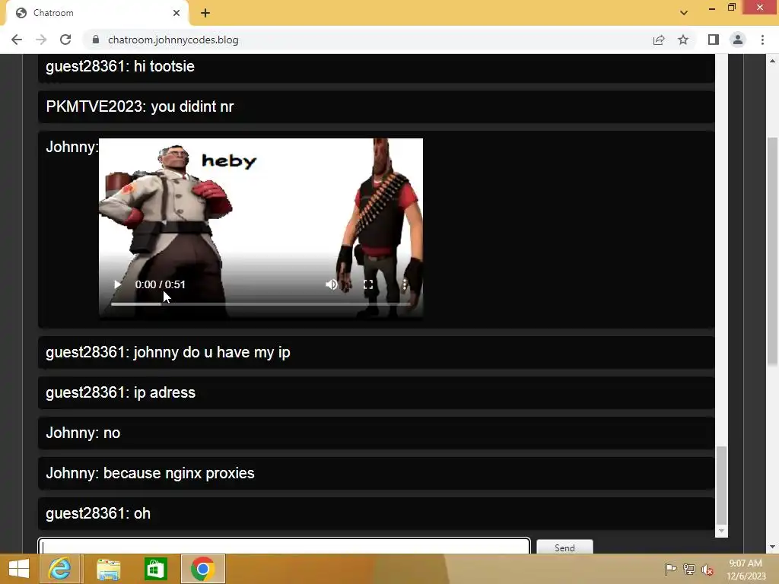Click the page scrollbar up arrow
The height and width of the screenshot is (584, 779).
772,61
